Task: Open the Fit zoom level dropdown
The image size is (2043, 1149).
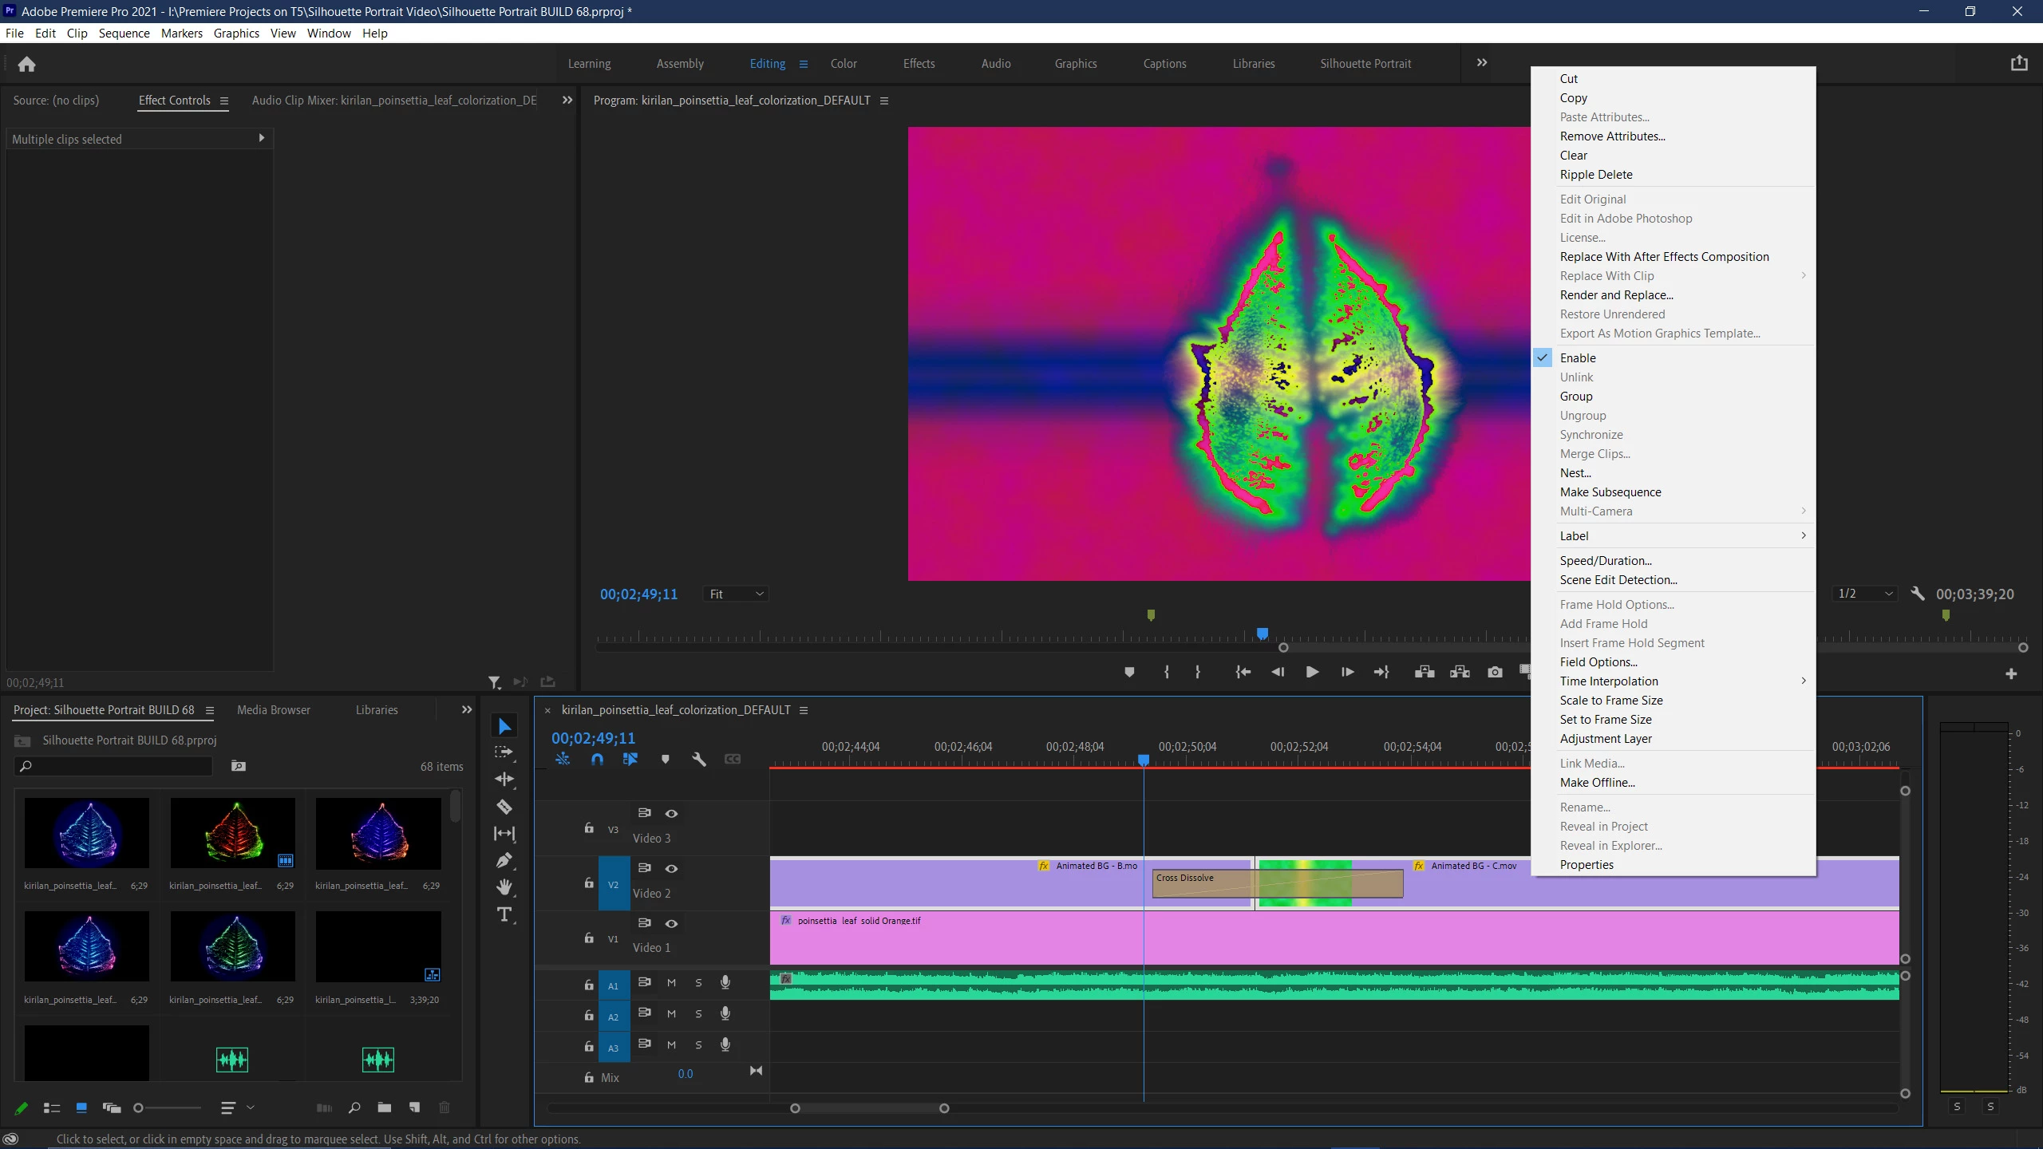Action: point(736,594)
